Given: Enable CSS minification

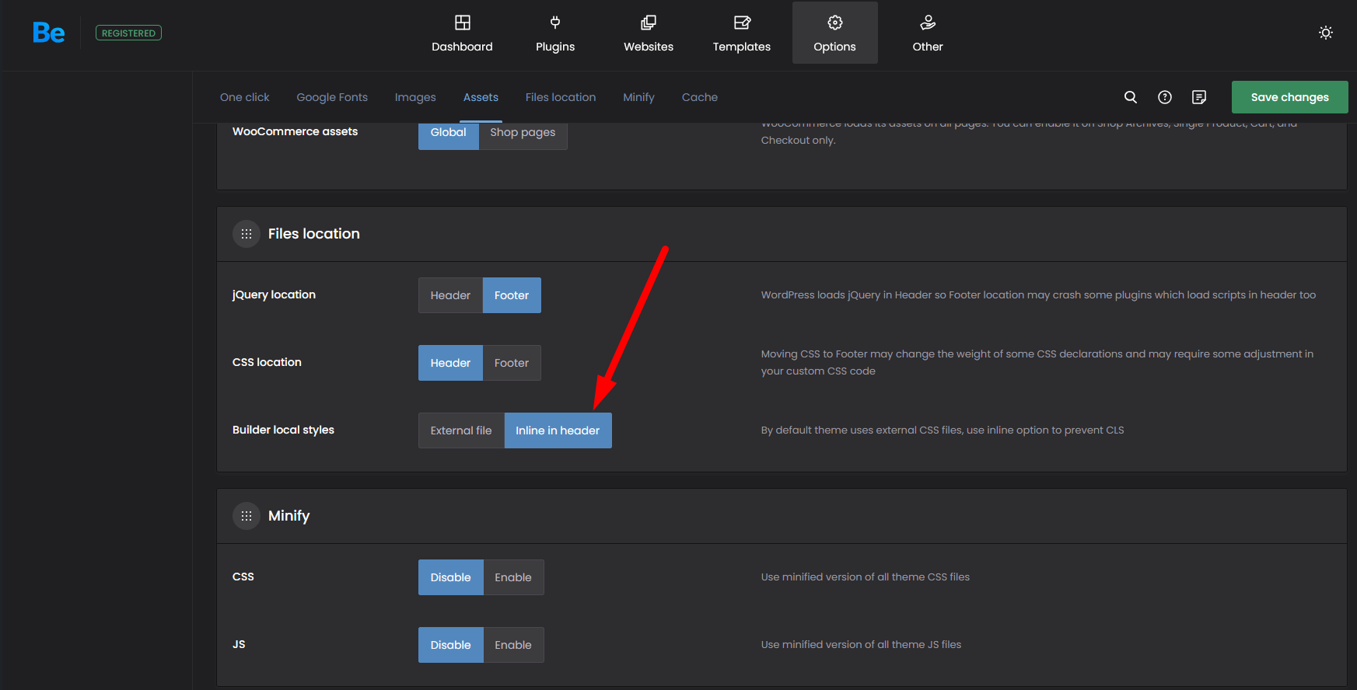Looking at the screenshot, I should [513, 577].
